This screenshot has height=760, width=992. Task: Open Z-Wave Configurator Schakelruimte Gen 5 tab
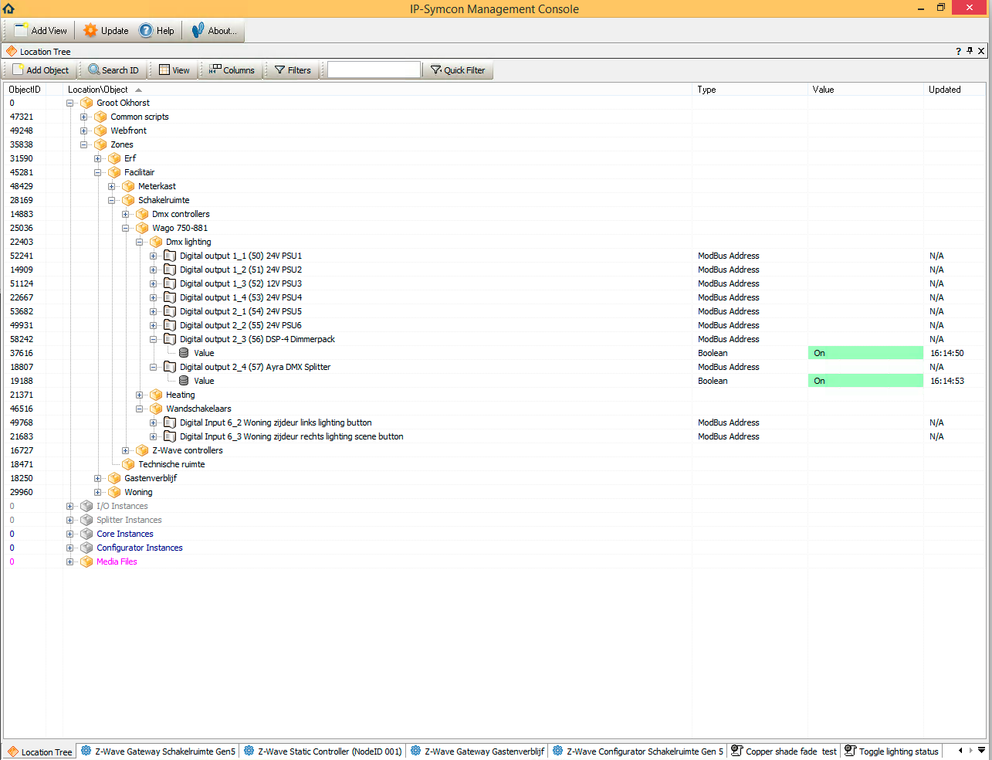tap(638, 752)
